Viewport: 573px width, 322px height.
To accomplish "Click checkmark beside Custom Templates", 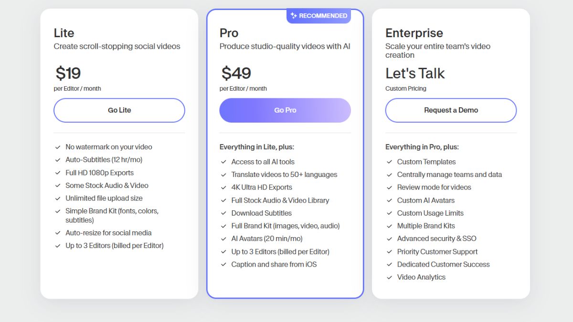I will click(389, 162).
